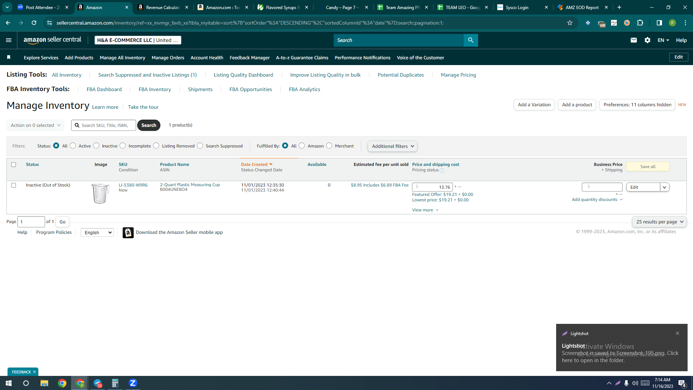Expand the Additional filters dropdown
Viewport: 693px width, 390px height.
pos(393,146)
